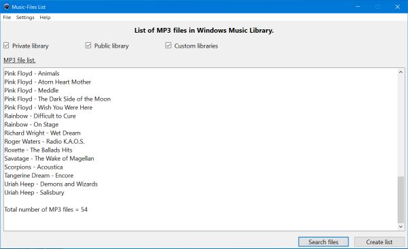Viewport: 408px width, 249px height.
Task: Disable the Custom libraries checkbox
Action: (x=169, y=46)
